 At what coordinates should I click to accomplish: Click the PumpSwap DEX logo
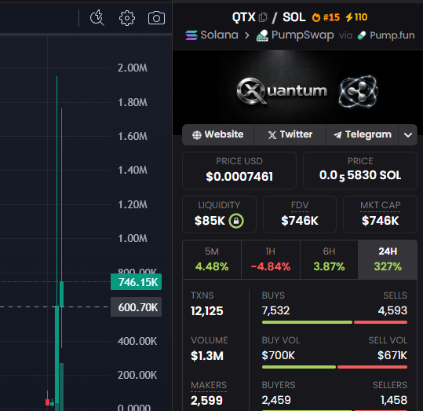262,35
